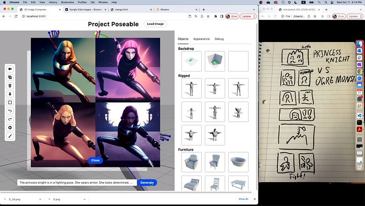Click the prompt text field about princess knight
Screen dimensions: 365x206
click(x=77, y=183)
